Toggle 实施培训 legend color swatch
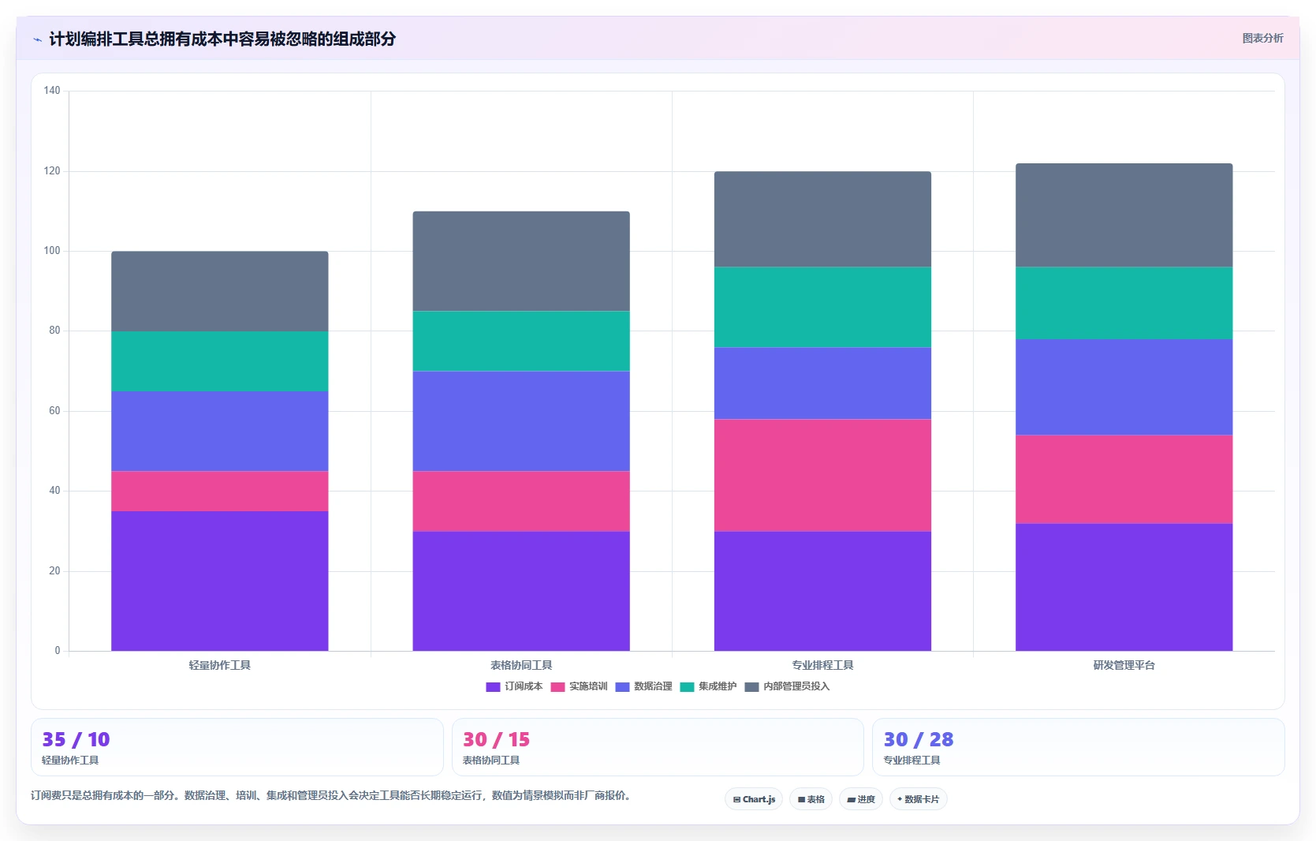 (x=557, y=687)
